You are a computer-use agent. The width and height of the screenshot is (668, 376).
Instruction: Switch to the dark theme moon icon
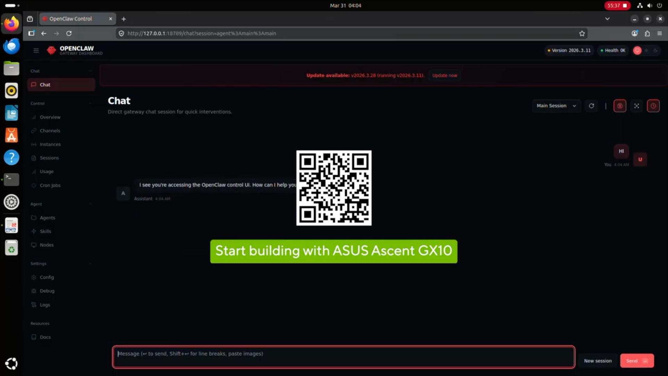coord(655,50)
